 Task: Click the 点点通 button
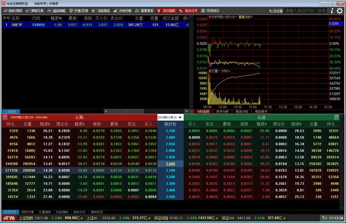coord(276,11)
